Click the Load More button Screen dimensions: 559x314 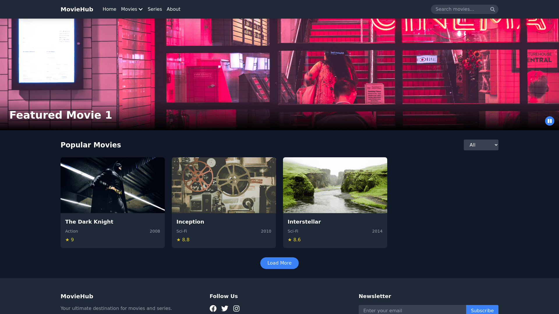click(279, 263)
